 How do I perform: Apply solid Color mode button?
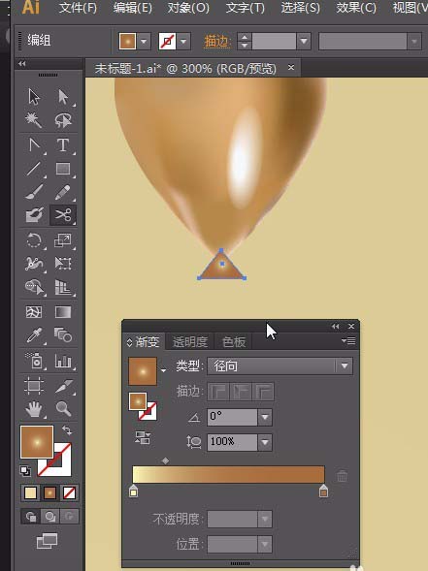click(x=31, y=493)
